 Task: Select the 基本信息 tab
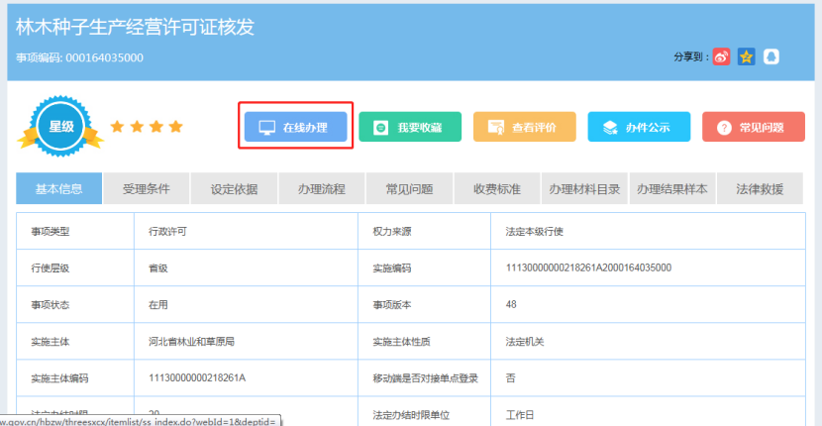point(59,188)
